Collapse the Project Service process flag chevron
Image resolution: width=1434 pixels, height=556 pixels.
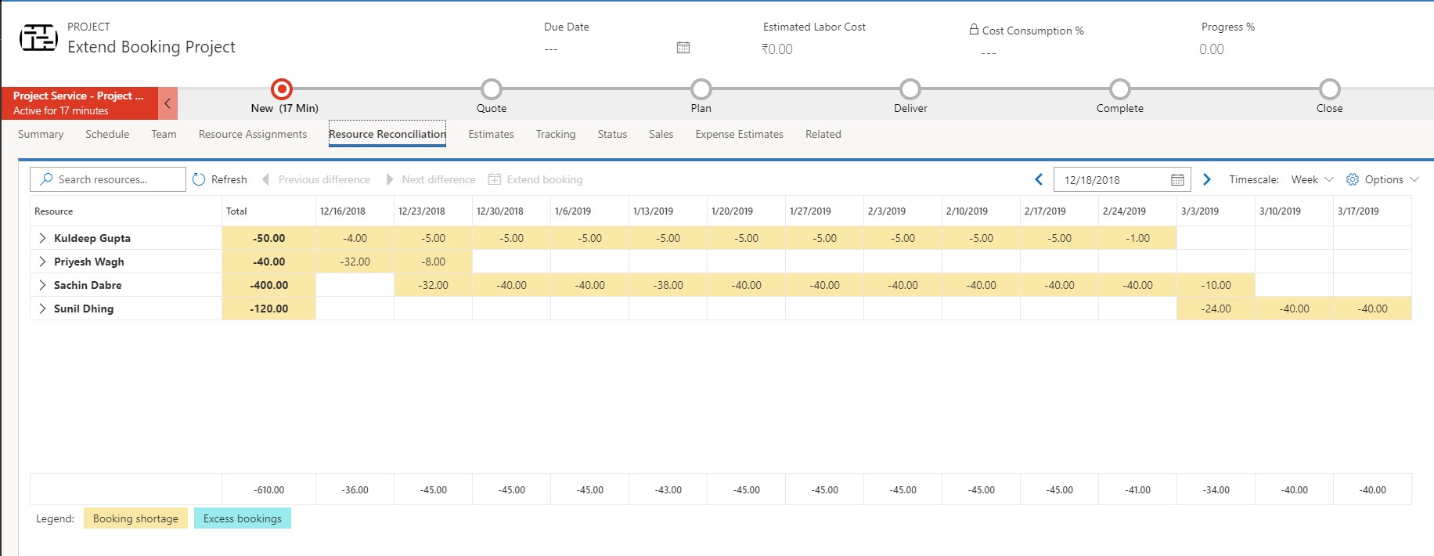(x=168, y=103)
